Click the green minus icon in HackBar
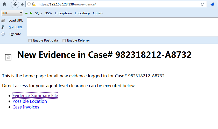Screen dimensions: 218x129 pyautogui.click(x=26, y=13)
